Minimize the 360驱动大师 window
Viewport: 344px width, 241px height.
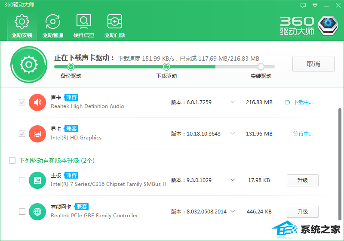(326, 6)
